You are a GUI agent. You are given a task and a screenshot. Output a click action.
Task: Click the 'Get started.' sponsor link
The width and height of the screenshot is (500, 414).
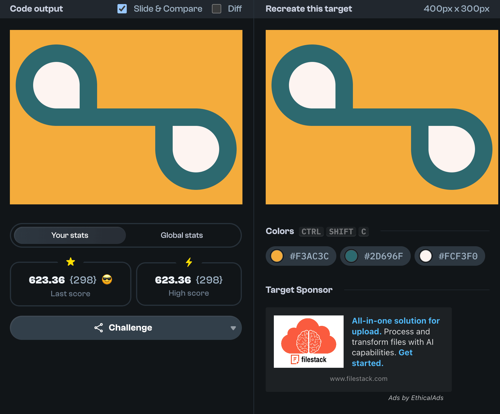pos(405,353)
